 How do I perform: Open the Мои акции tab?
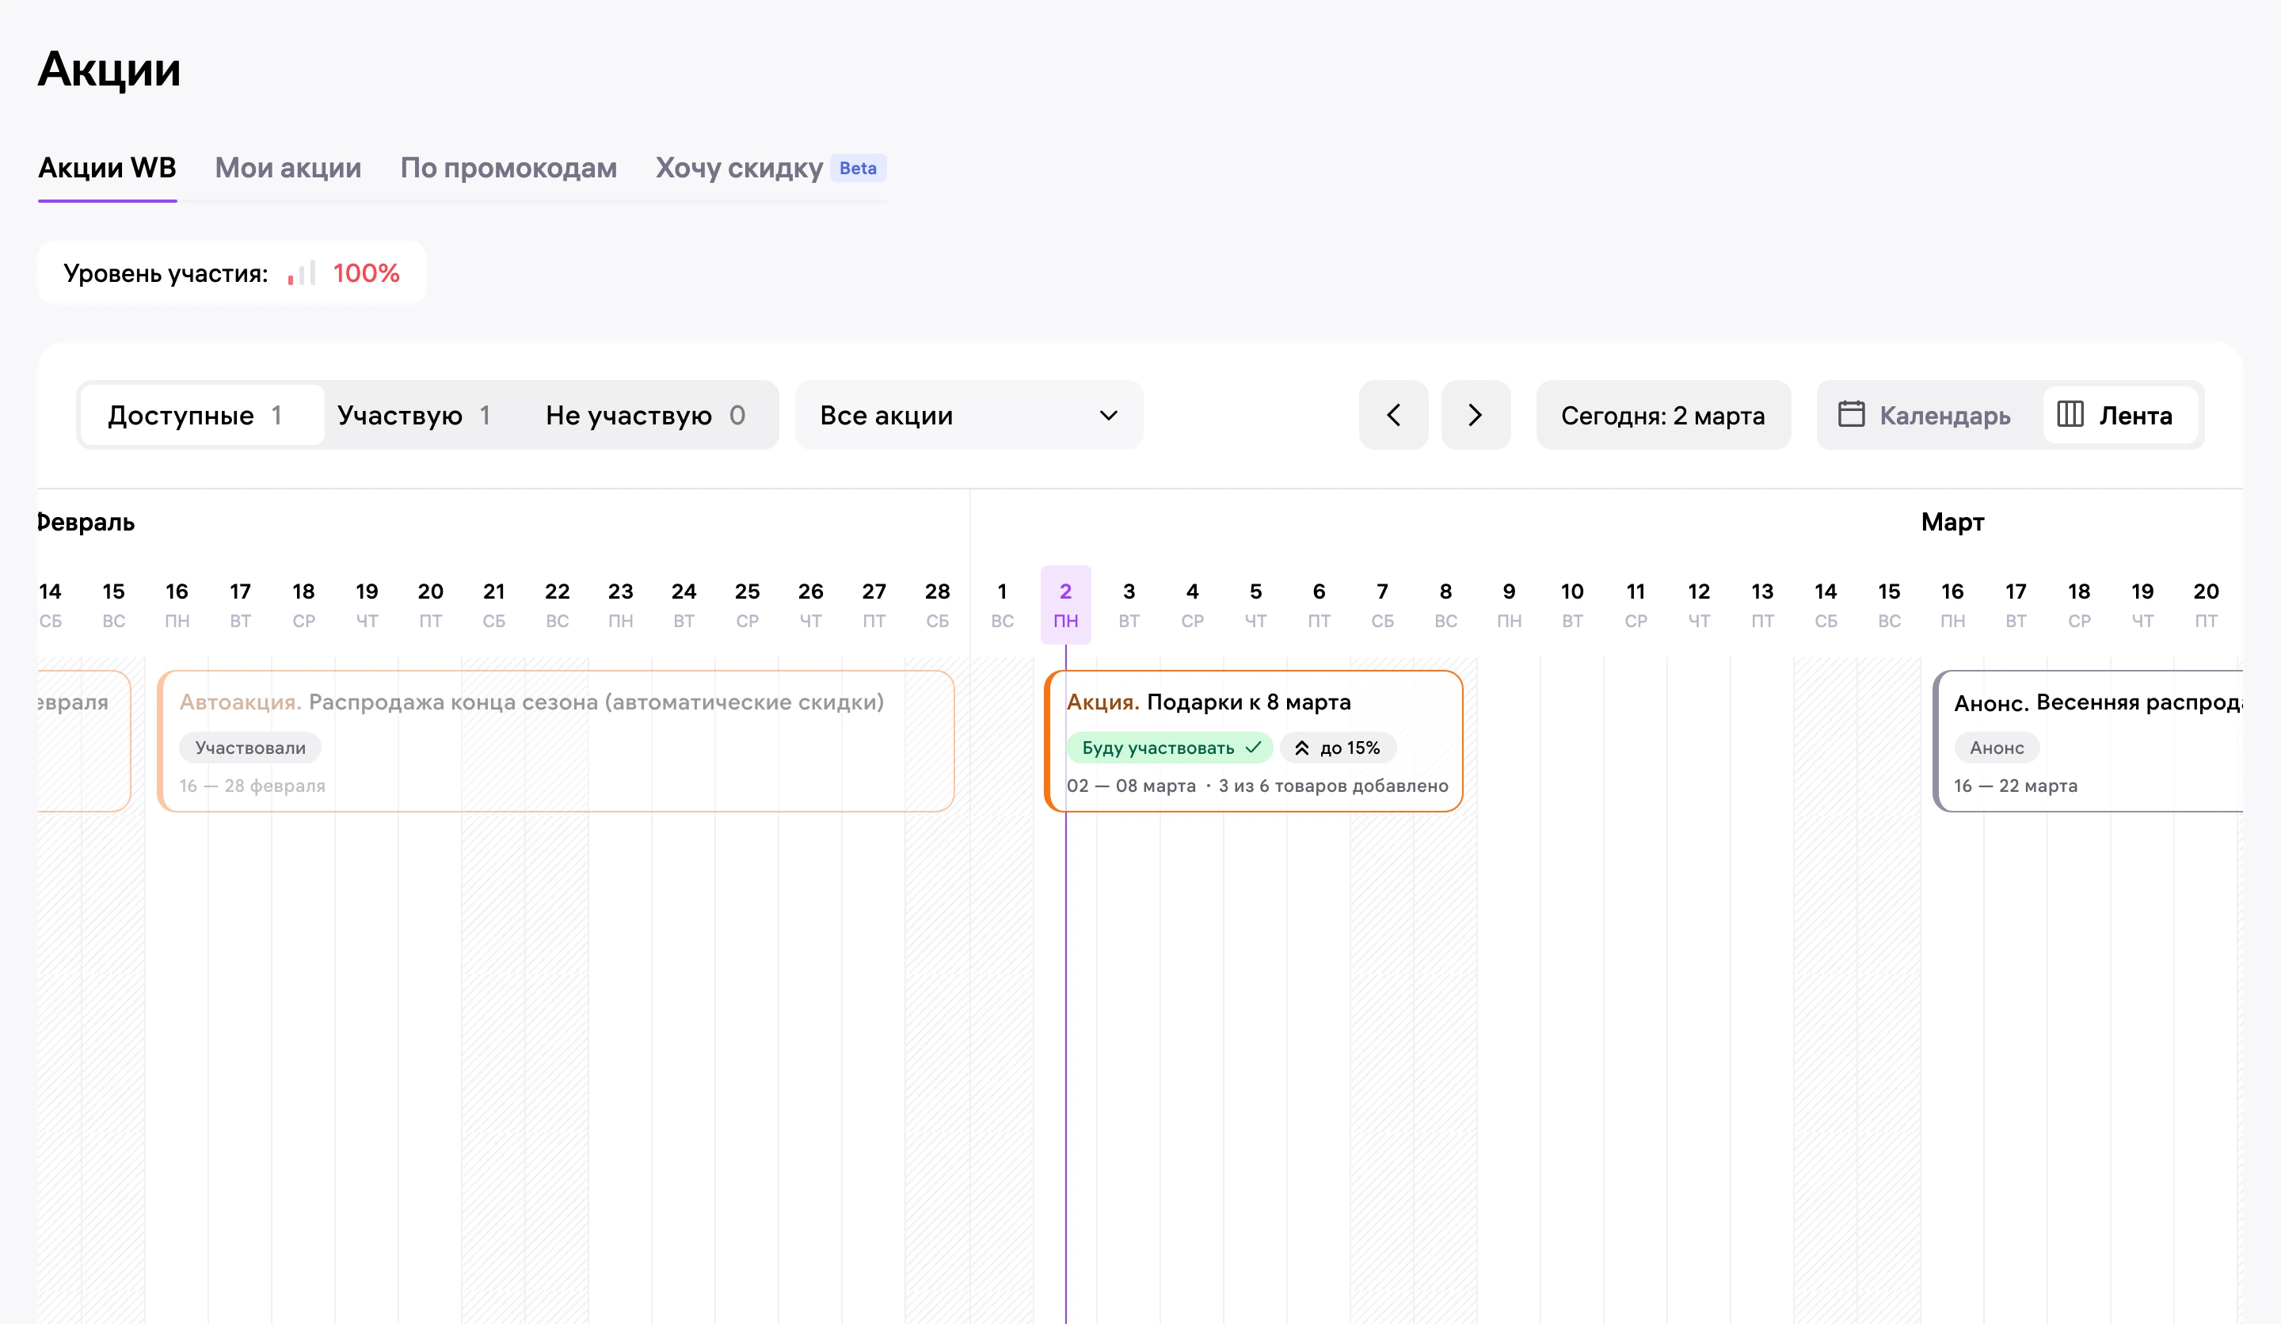pos(288,169)
